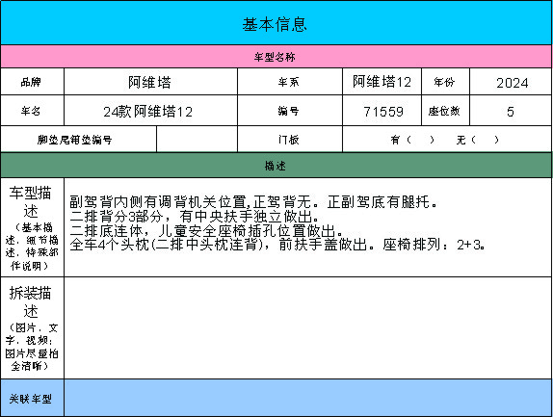Click the number 71559 cell
The width and height of the screenshot is (553, 417).
382,111
